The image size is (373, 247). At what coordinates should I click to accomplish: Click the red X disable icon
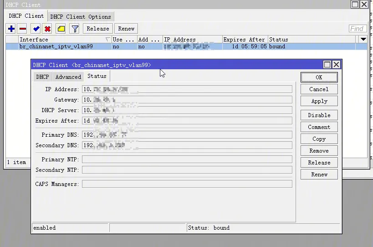coord(47,29)
